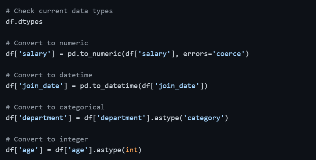Click 'salary' inside the to_numeric call
This screenshot has width=316, height=160.
156,53
